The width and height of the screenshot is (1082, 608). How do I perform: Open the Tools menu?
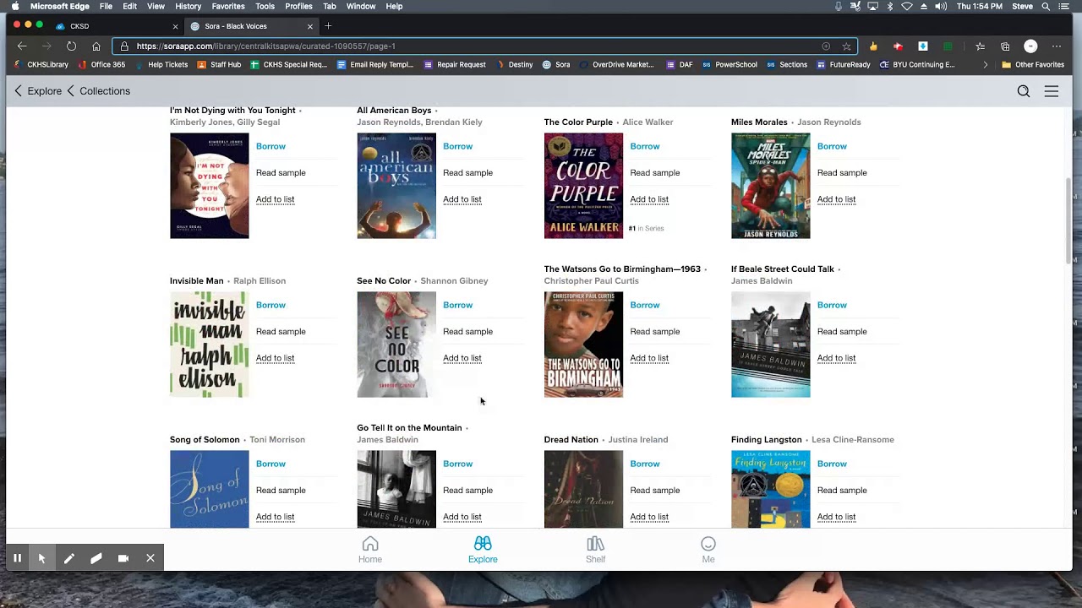coord(265,6)
